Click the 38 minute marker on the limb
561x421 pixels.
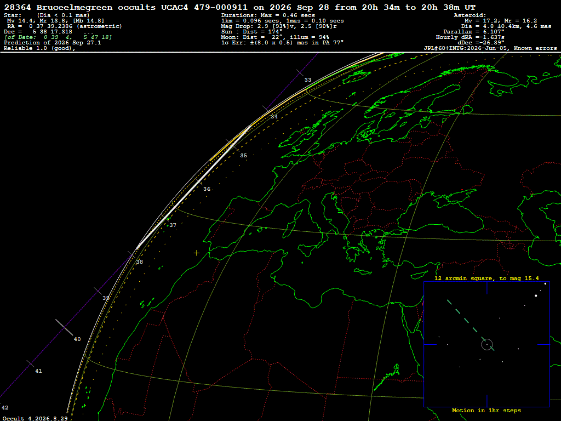(x=140, y=262)
